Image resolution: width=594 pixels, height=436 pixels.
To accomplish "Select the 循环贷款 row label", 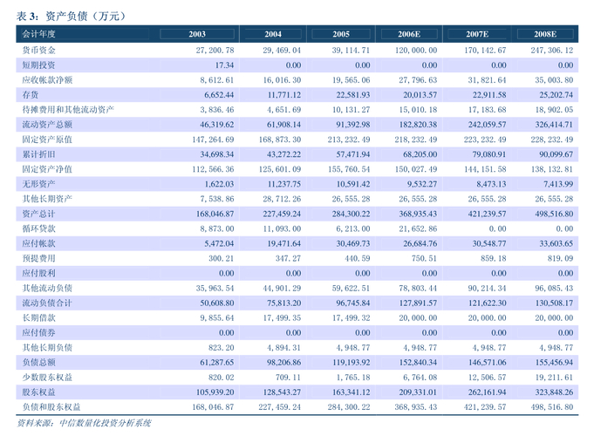I will [x=38, y=228].
